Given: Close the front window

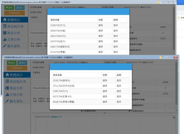Looking at the screenshot, I should point(175,57).
